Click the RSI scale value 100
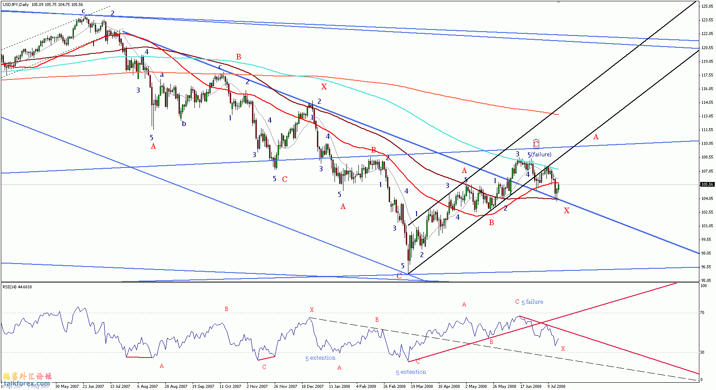The width and height of the screenshot is (716, 390). click(x=704, y=285)
